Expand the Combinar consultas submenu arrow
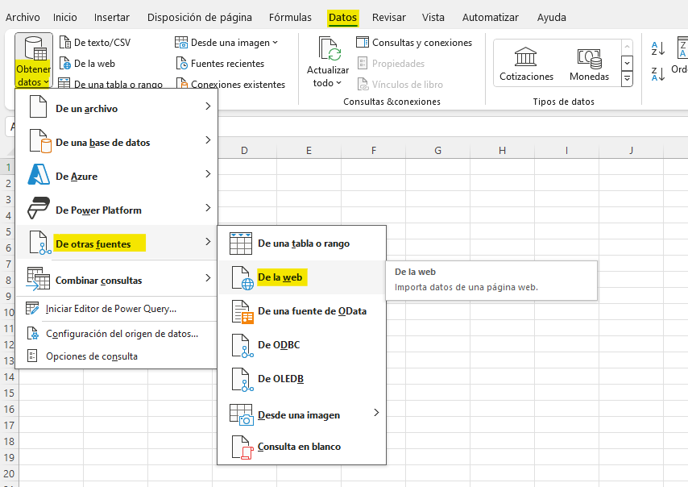688x487 pixels. click(x=208, y=278)
